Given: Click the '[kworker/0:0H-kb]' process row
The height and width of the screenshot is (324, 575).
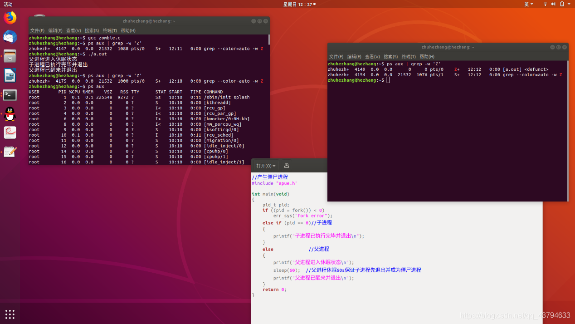Looking at the screenshot, I should tap(139, 119).
